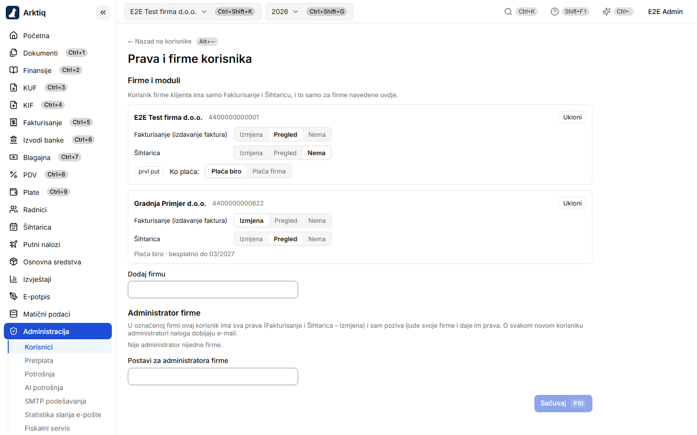This screenshot has height=435, width=697.
Task: Set E2E Test firma Fakturisanje to Izmjena
Action: [251, 135]
